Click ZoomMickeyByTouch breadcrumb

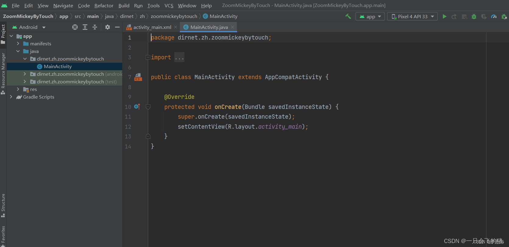click(28, 16)
